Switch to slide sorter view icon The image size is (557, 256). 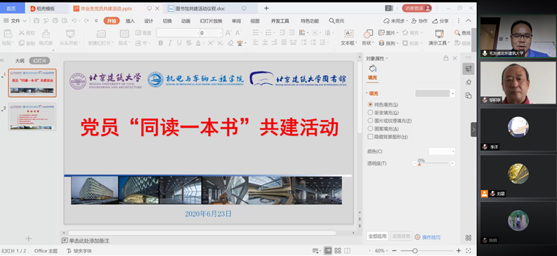pyautogui.click(x=338, y=250)
